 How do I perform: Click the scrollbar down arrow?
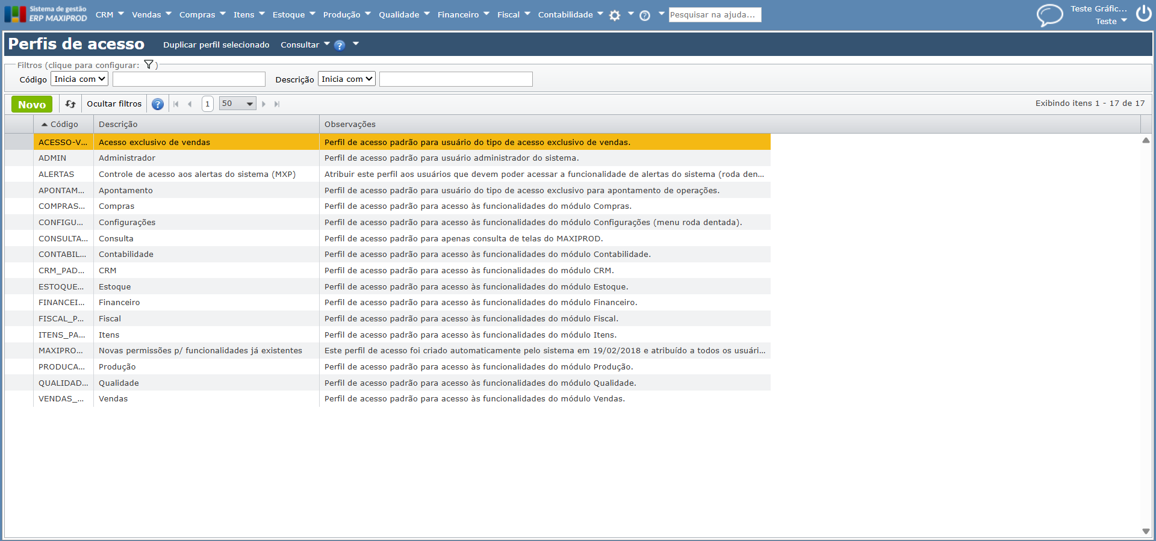1146,531
